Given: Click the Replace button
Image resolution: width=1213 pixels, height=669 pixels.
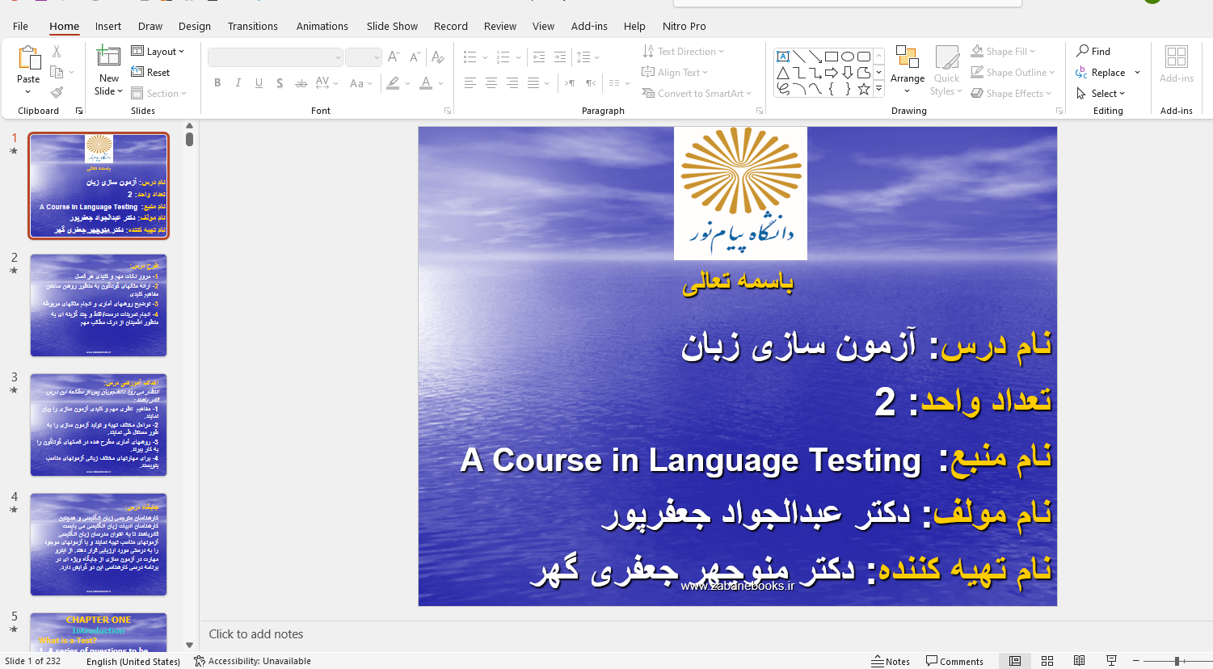Looking at the screenshot, I should (1101, 72).
